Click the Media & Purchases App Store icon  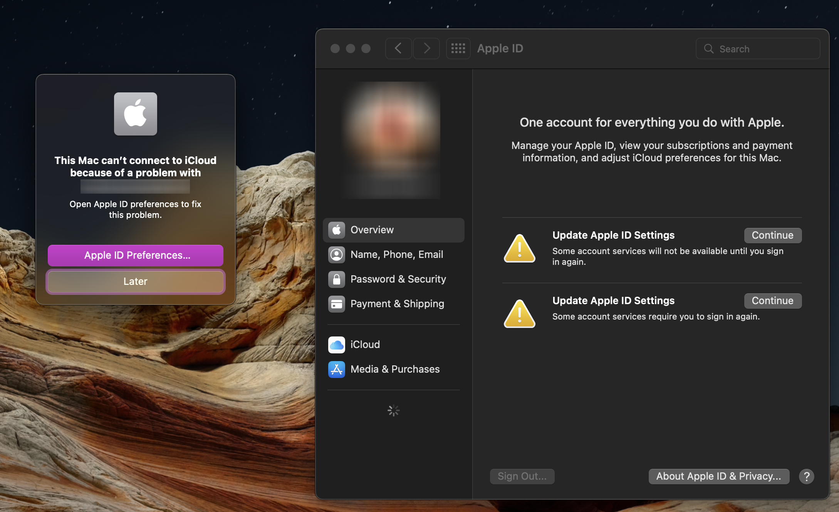pos(336,369)
